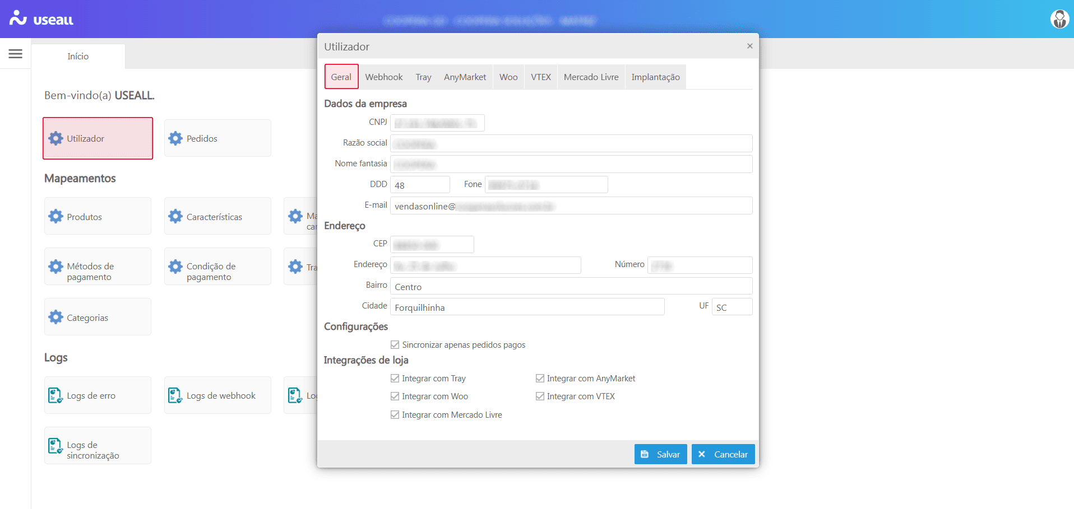Open the Pedidos tile
The width and height of the screenshot is (1074, 509).
217,138
